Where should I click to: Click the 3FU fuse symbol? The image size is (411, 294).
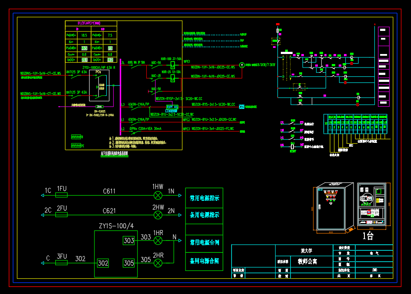61,263
